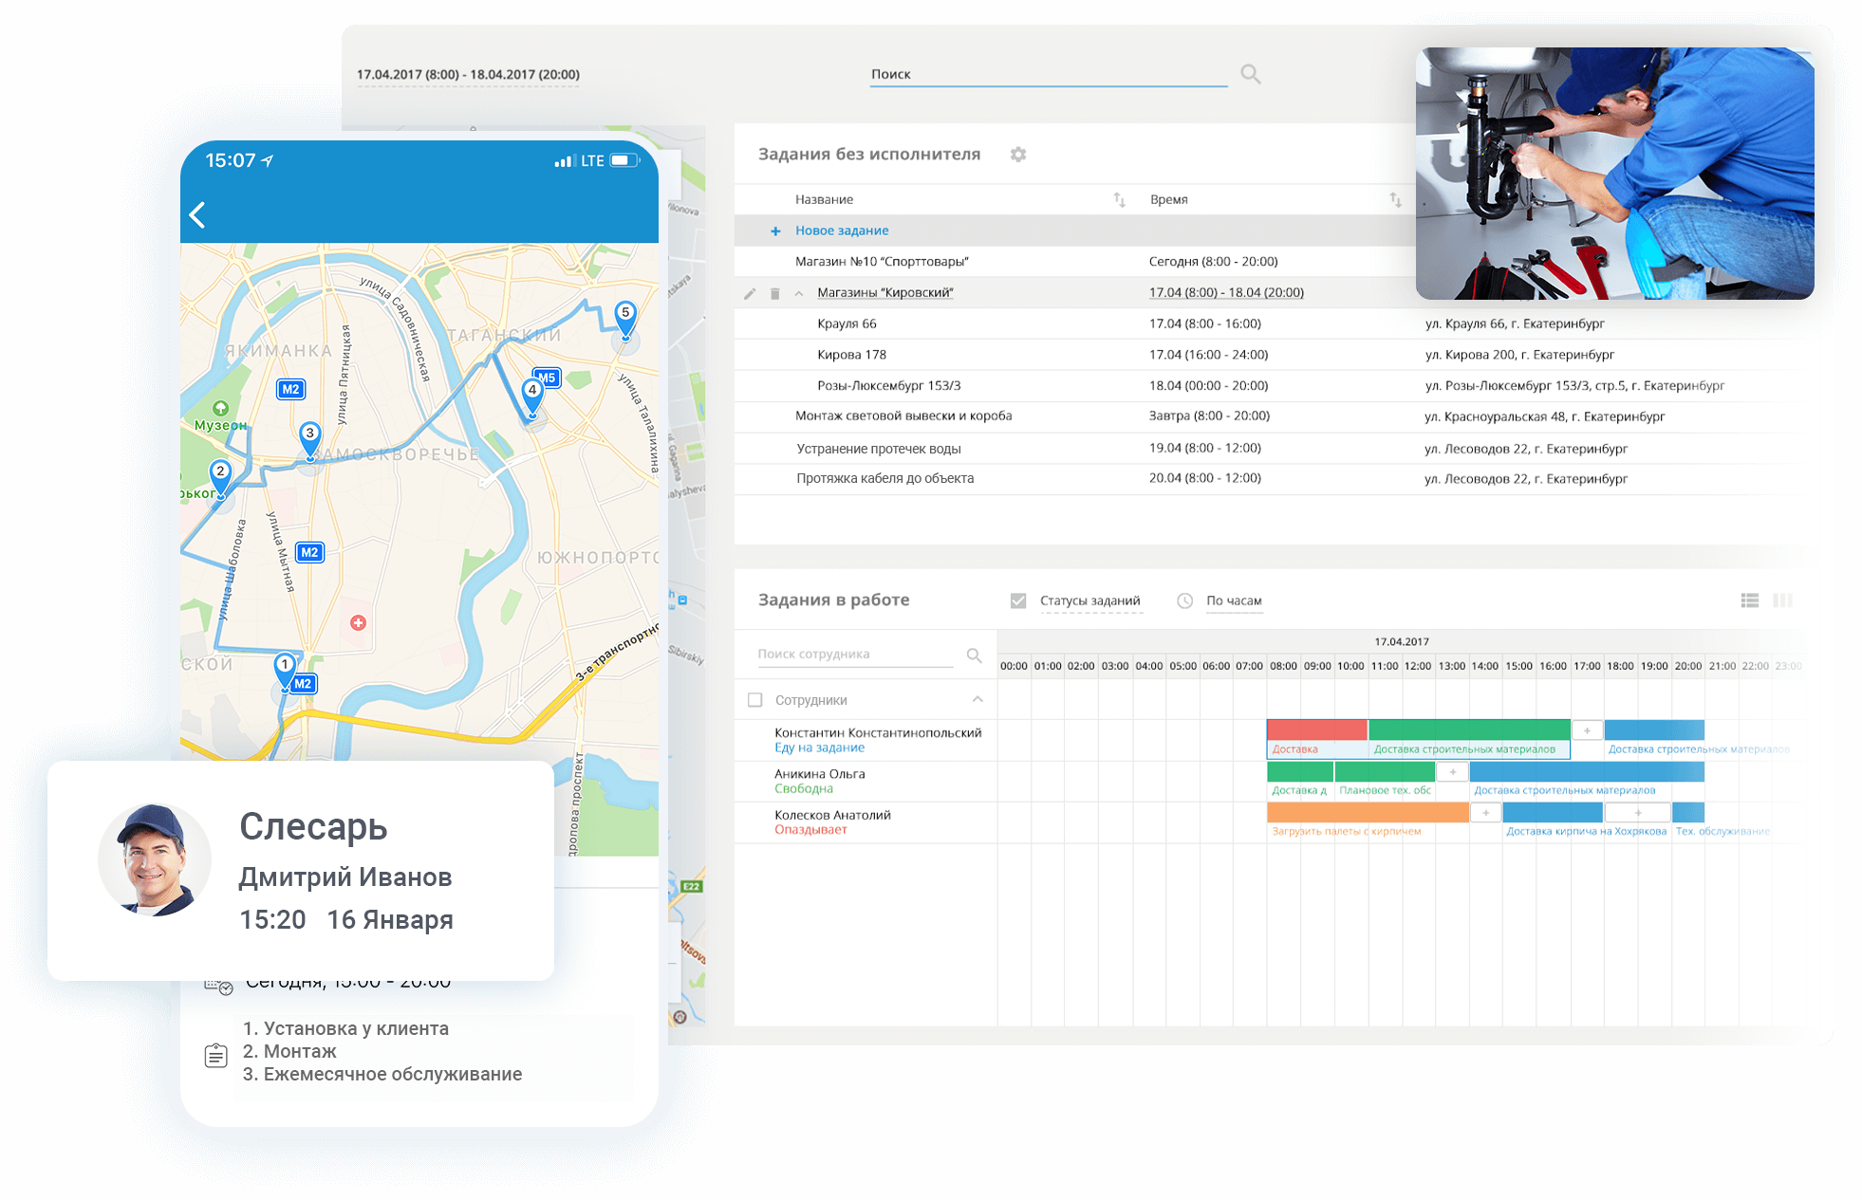Edit the Магазины "Кировский" task with pencil
Image resolution: width=1862 pixels, height=1200 pixels.
click(750, 293)
